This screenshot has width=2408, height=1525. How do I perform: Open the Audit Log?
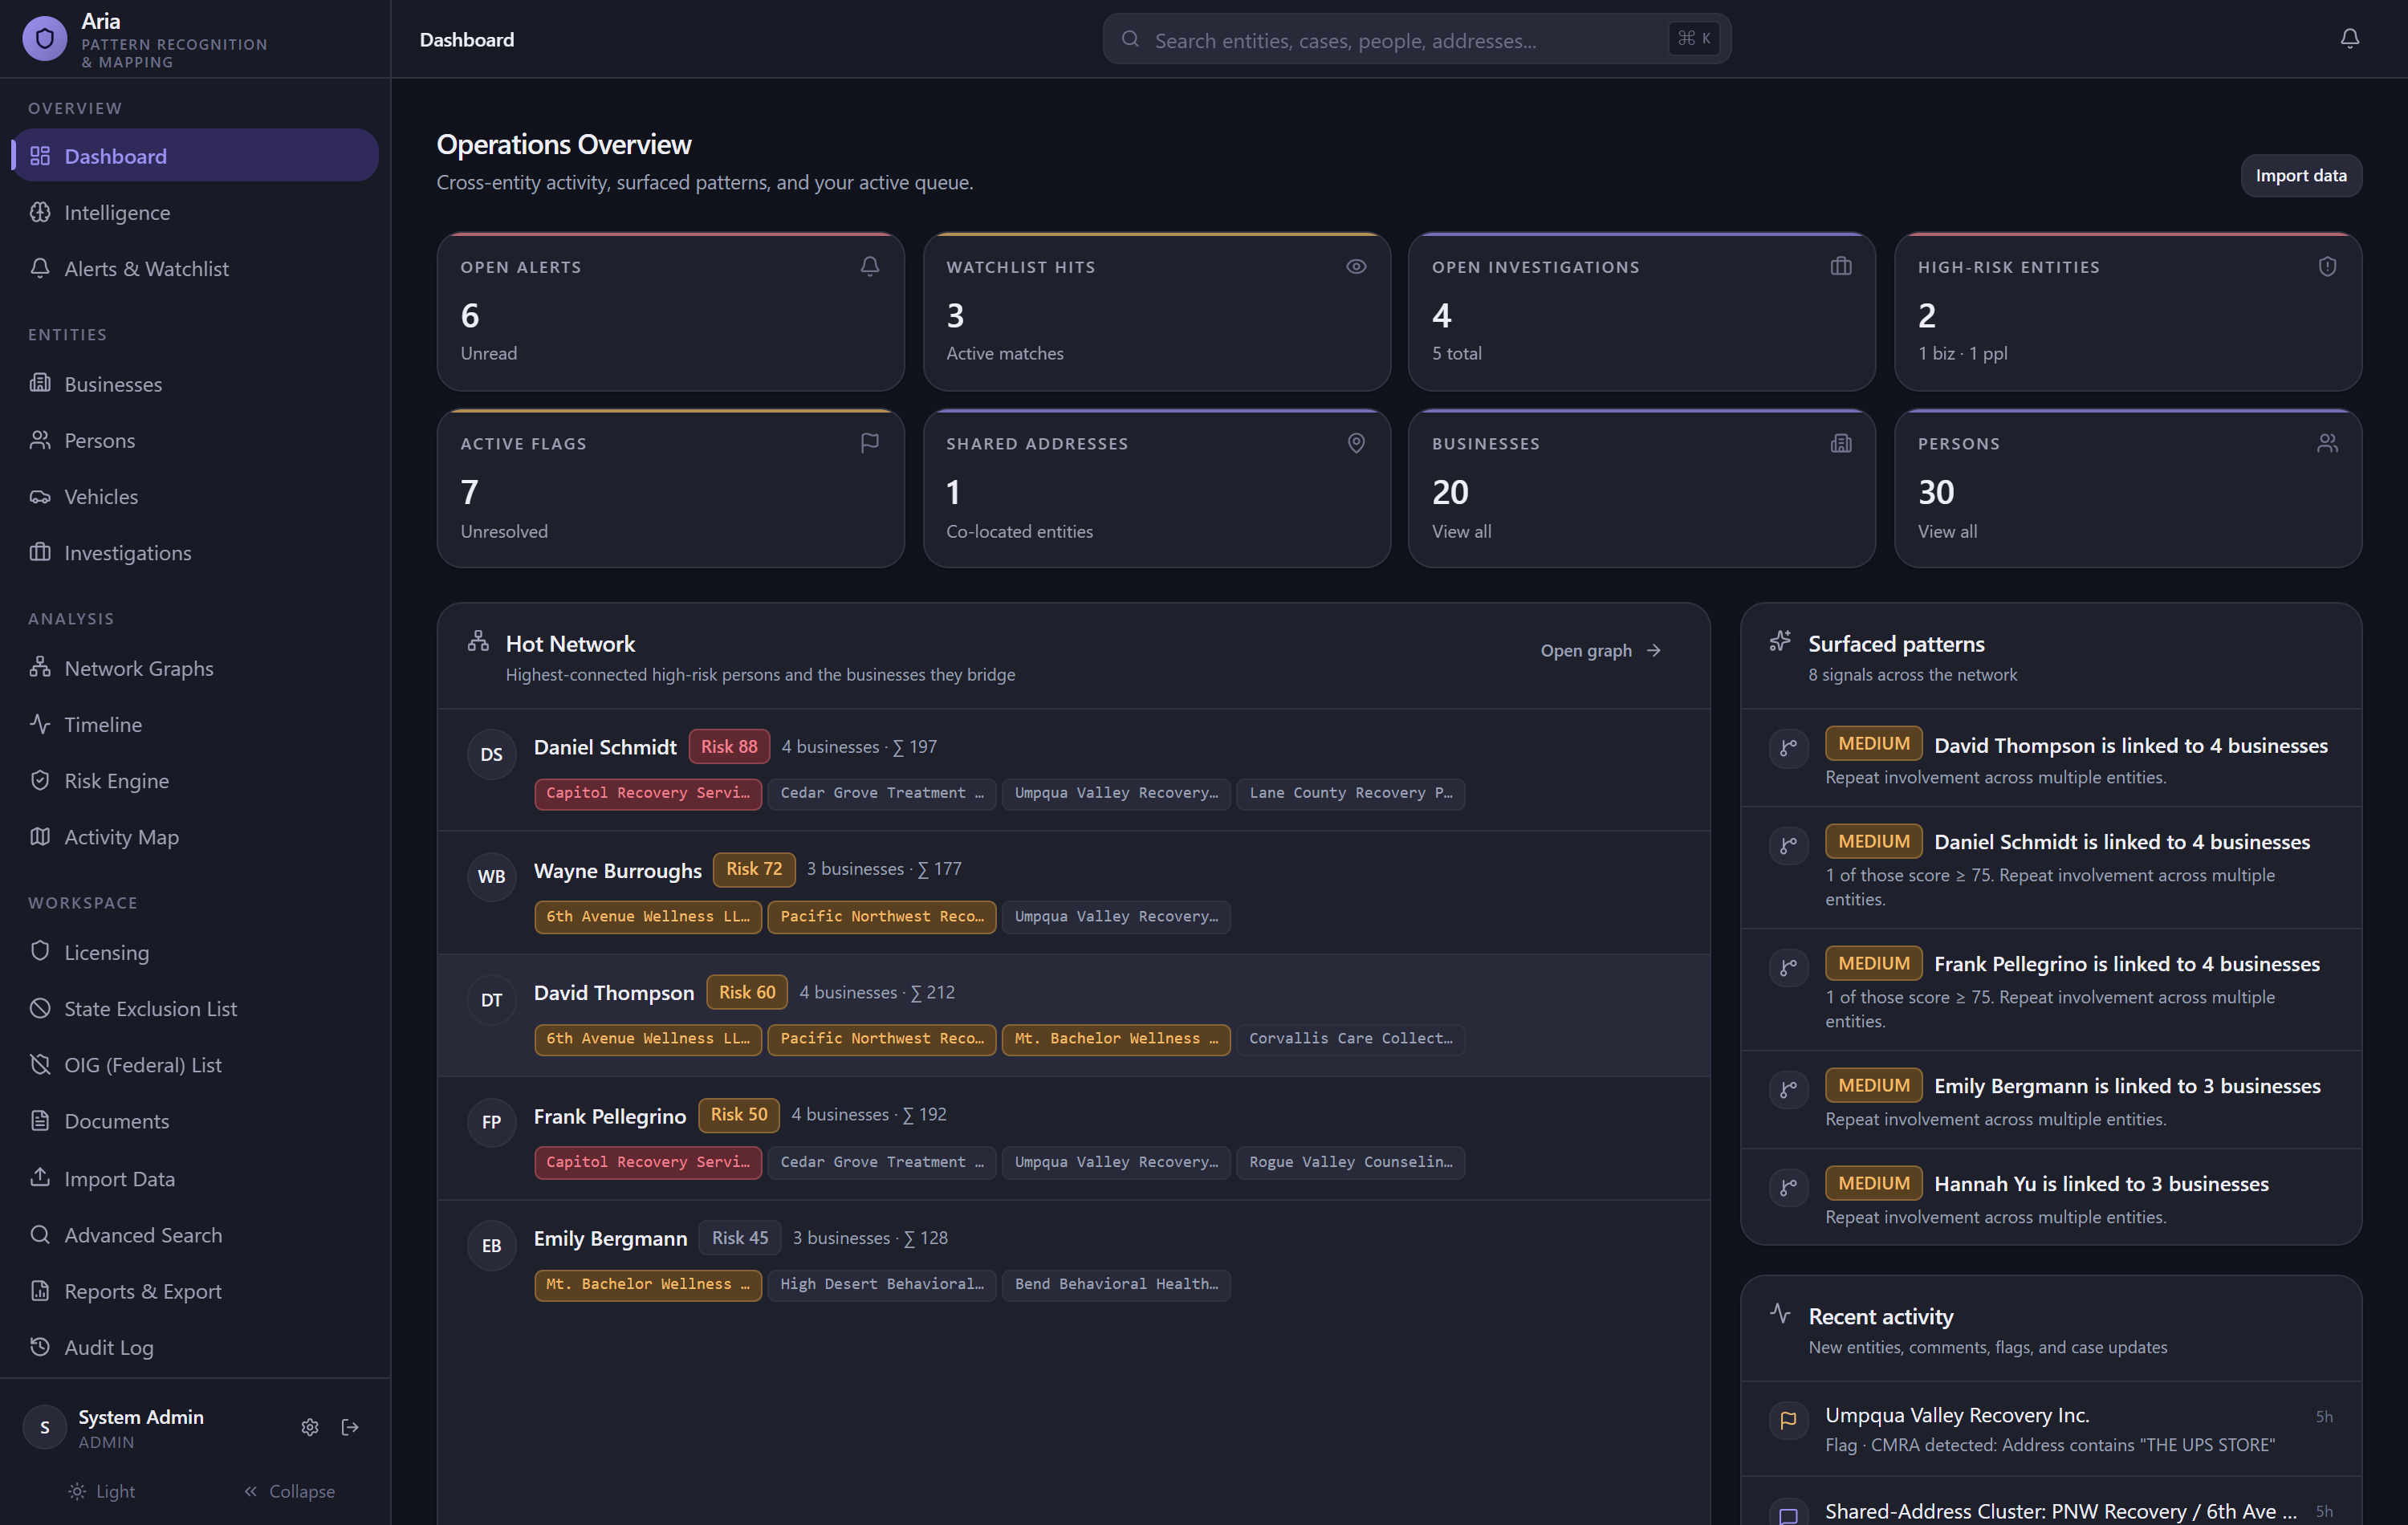195,1347
